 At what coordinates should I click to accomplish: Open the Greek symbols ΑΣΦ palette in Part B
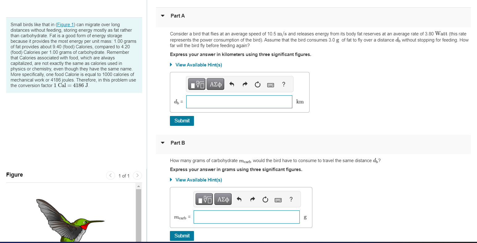pos(223,199)
